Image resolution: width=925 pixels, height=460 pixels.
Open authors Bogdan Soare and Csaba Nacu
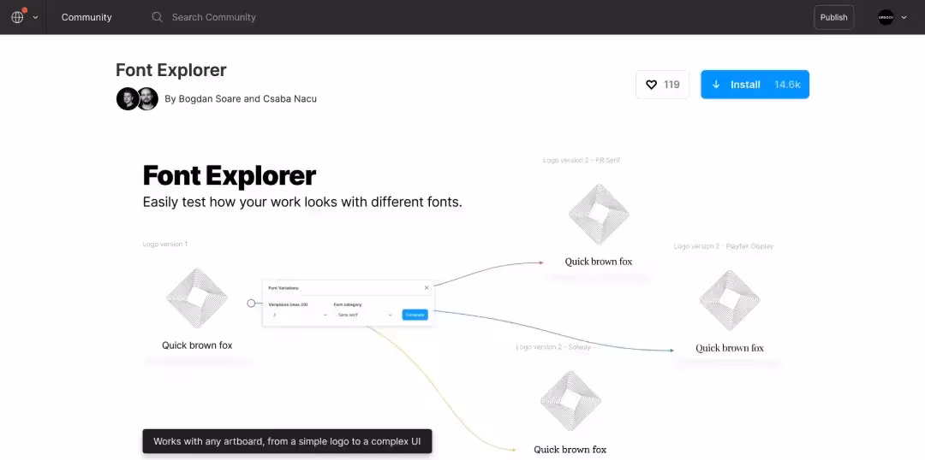[x=241, y=98]
